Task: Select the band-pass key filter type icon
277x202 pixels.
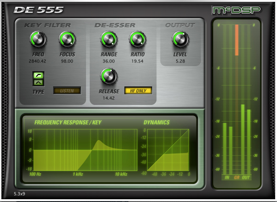Action: point(38,82)
